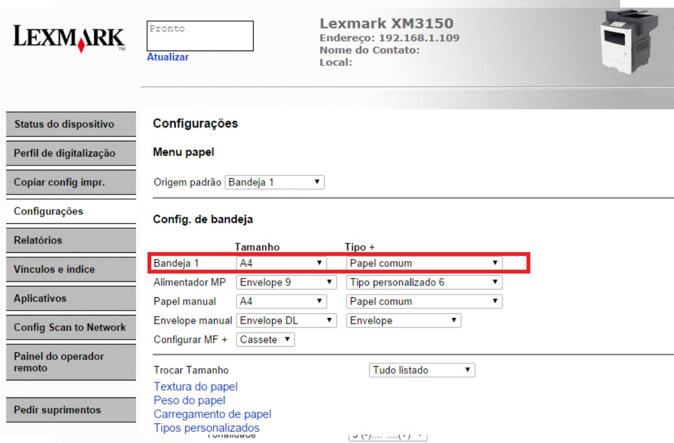
Task: Open Origem padrão dropdown
Action: point(275,182)
